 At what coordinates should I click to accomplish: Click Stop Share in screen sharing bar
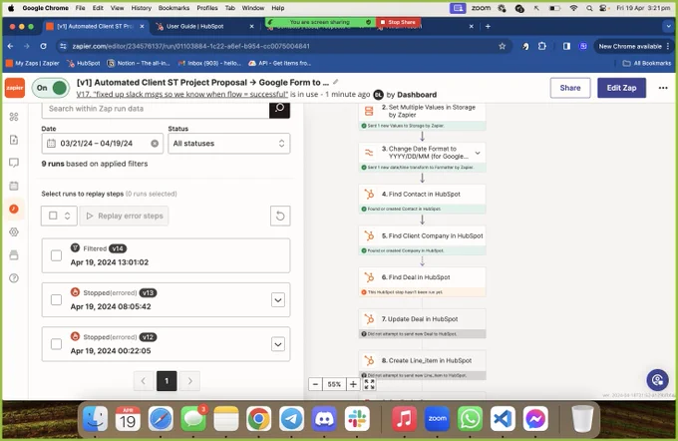pos(398,22)
